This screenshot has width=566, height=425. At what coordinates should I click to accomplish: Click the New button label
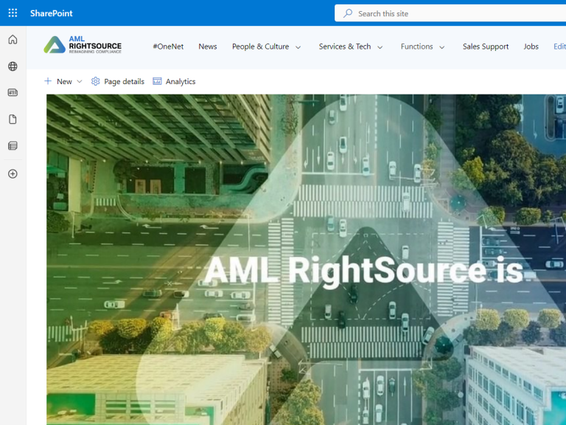coord(64,82)
